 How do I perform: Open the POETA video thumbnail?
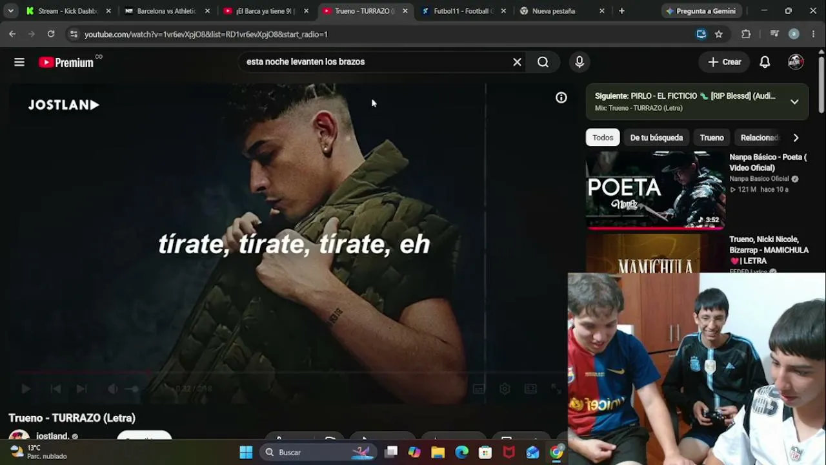click(x=655, y=191)
